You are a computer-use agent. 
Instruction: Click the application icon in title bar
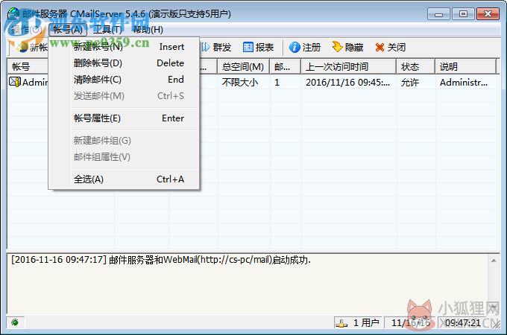coord(13,13)
